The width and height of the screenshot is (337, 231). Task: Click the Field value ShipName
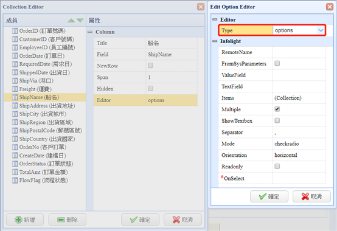pos(172,55)
